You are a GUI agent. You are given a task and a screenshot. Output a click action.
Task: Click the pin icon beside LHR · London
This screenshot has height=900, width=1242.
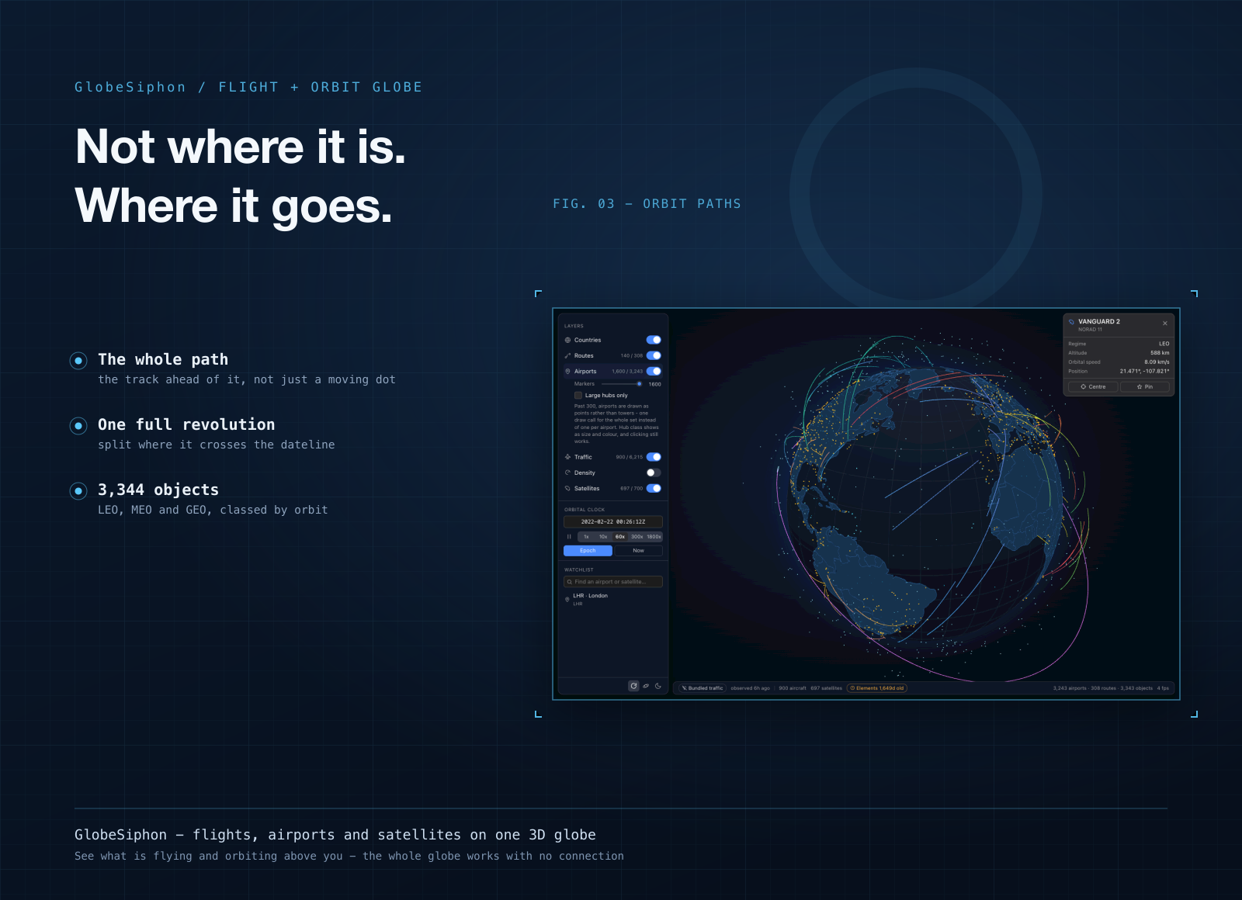pos(567,599)
